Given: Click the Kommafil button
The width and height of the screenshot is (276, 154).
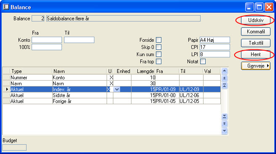Looking at the screenshot, I should (x=256, y=32).
